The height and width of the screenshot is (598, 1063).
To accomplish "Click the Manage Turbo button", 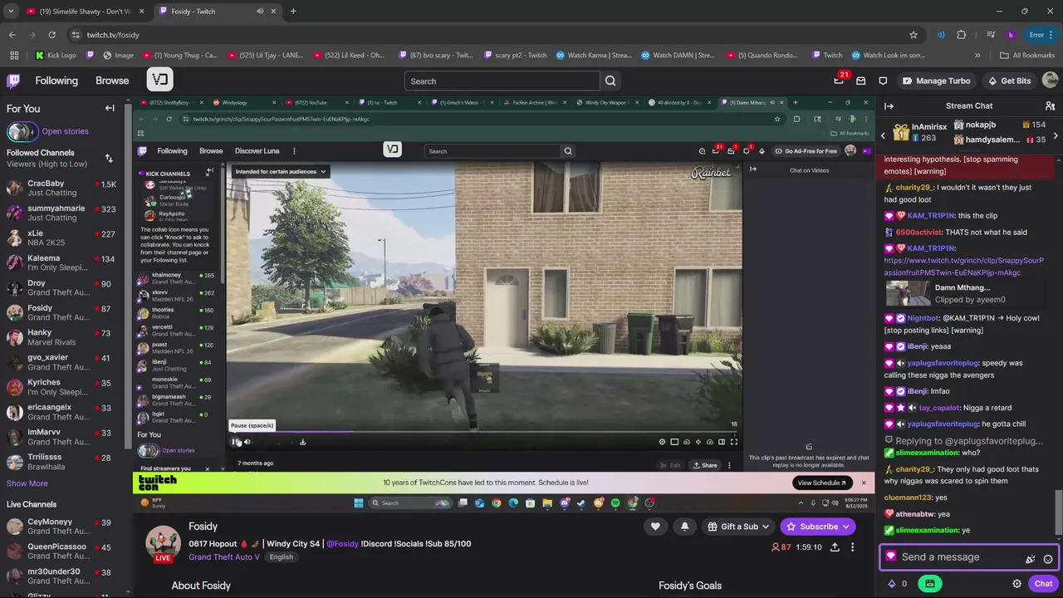I will click(x=936, y=81).
